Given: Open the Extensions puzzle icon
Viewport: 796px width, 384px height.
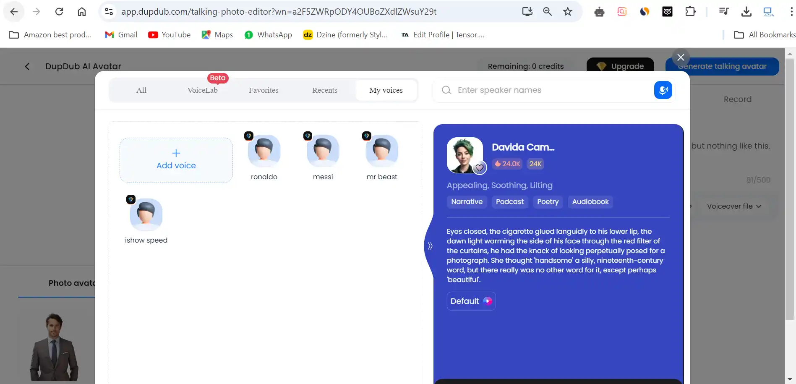Looking at the screenshot, I should click(x=690, y=12).
